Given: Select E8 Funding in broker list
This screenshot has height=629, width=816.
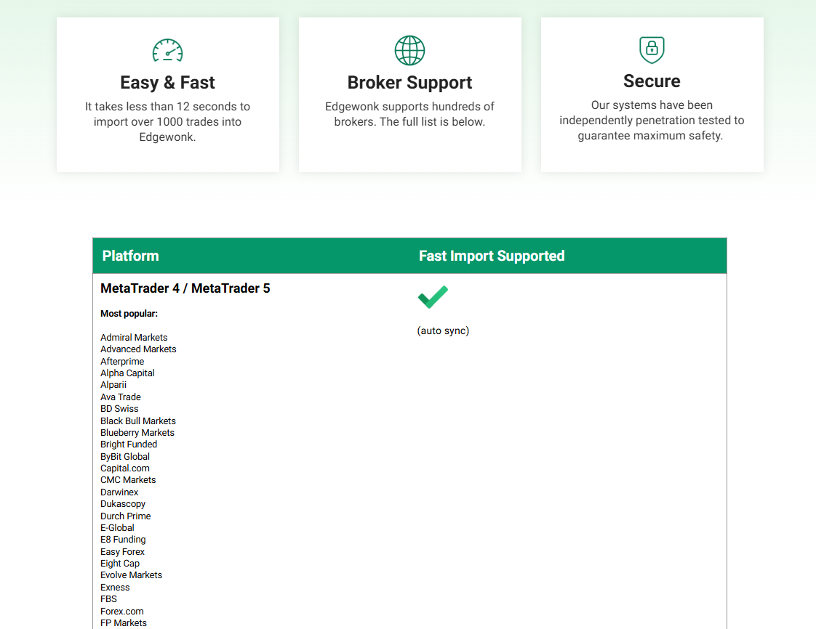Looking at the screenshot, I should (123, 540).
